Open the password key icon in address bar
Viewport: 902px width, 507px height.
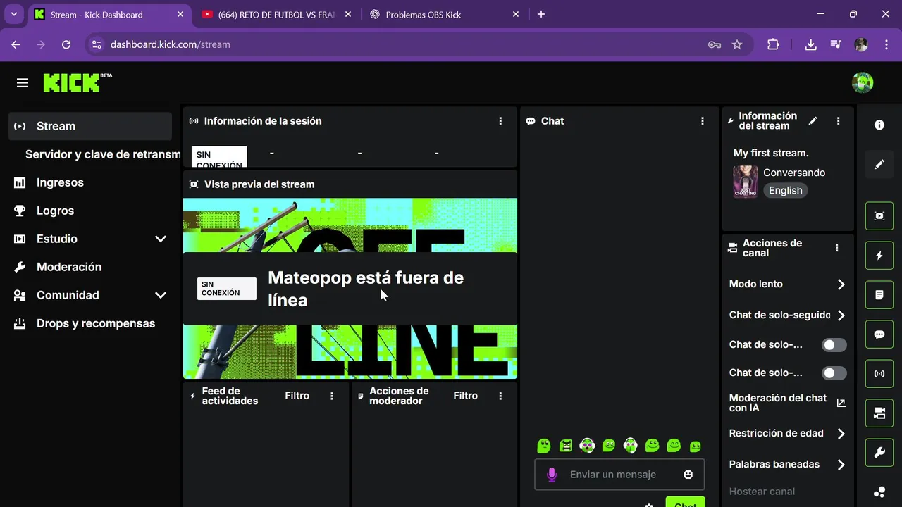[715, 44]
